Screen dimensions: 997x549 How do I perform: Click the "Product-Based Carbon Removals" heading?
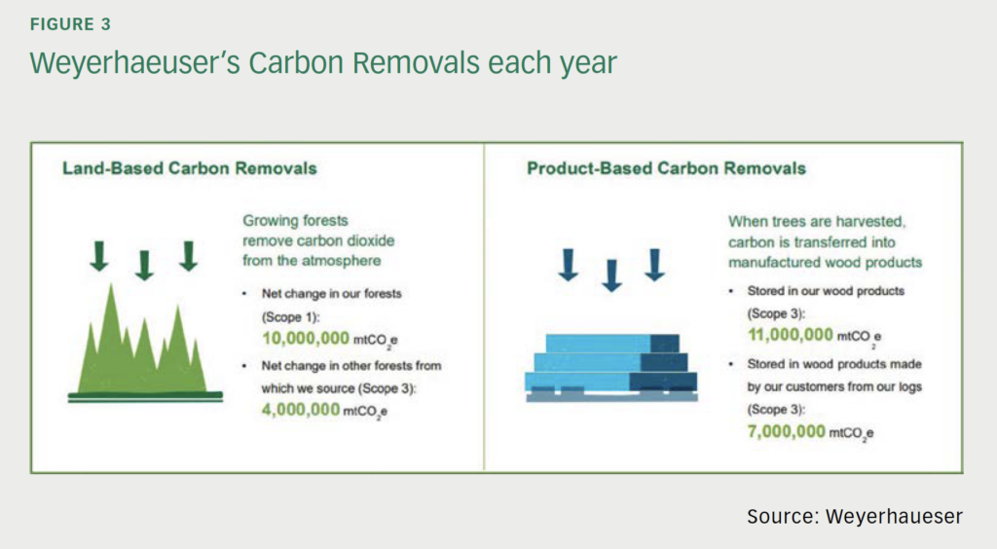tap(666, 168)
